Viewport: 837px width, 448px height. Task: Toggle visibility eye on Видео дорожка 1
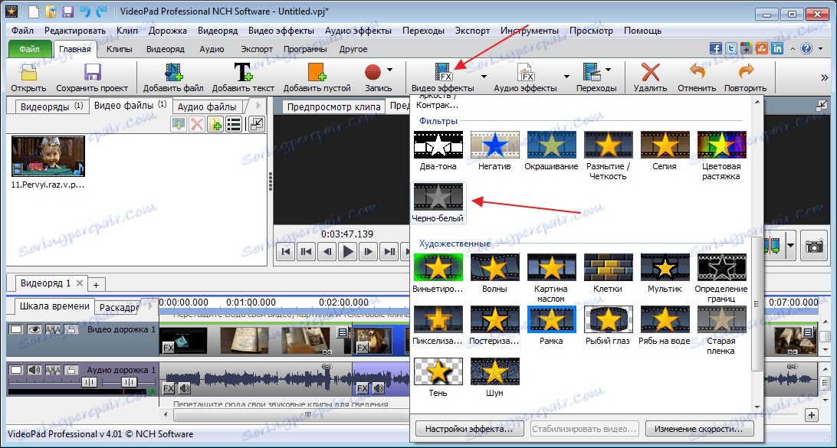[x=34, y=329]
